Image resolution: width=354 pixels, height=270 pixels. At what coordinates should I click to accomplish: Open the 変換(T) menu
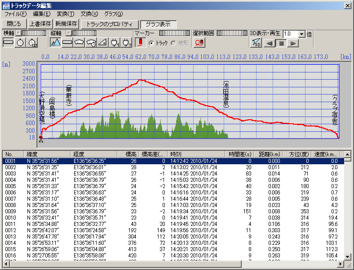click(x=65, y=14)
